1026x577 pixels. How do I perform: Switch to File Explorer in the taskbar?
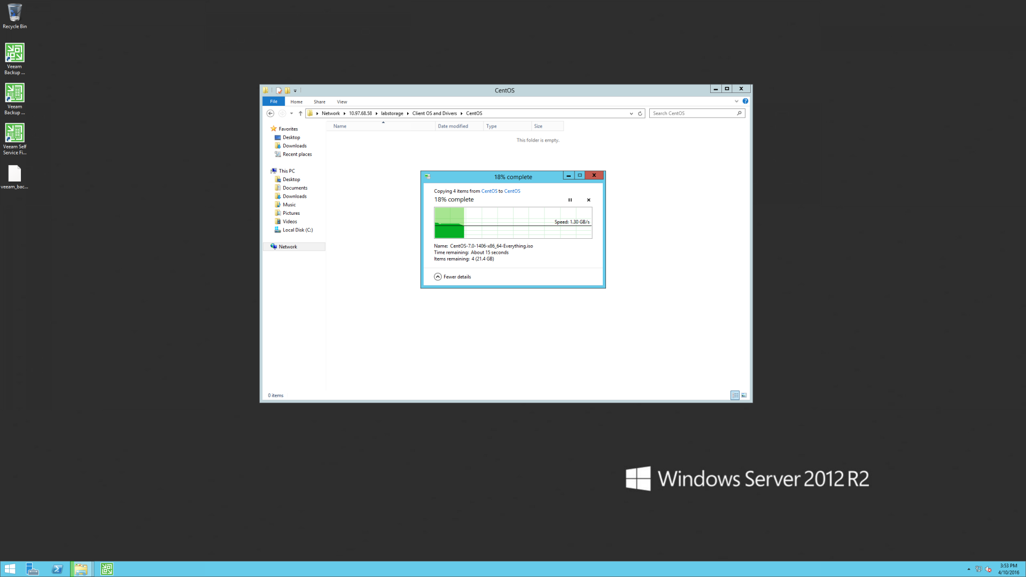coord(81,569)
